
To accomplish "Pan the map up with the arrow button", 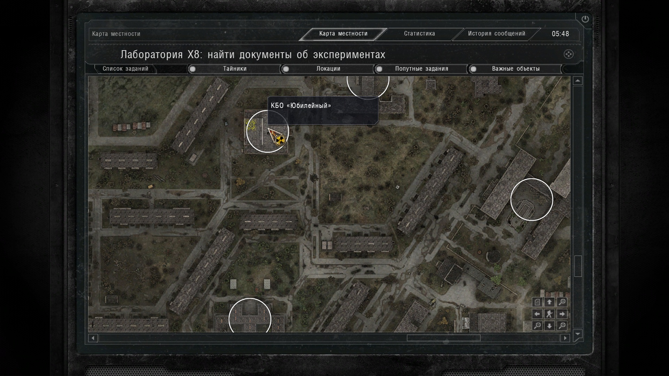I will 549,302.
